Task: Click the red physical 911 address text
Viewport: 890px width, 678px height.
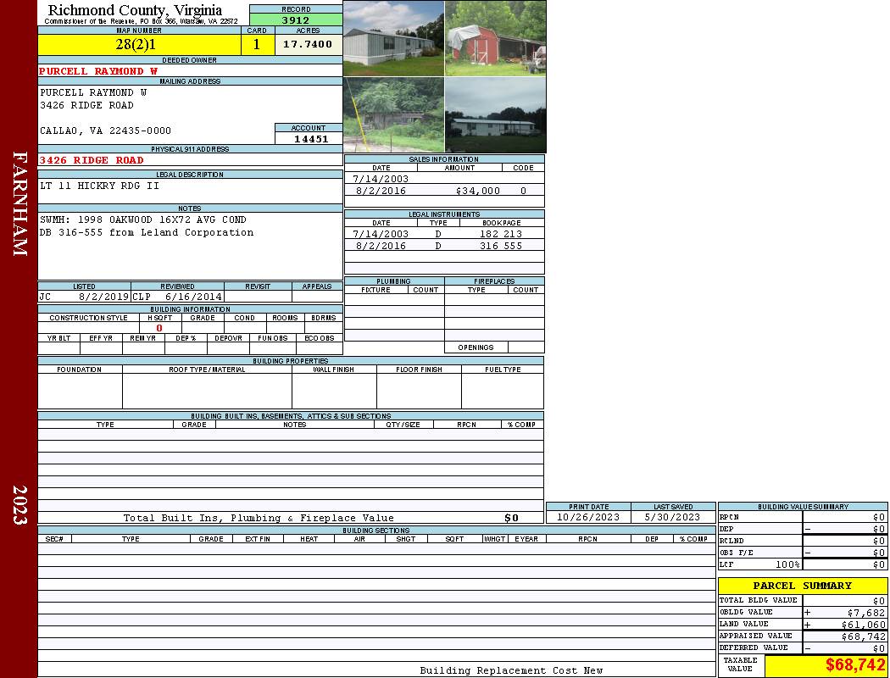Action: pos(92,160)
